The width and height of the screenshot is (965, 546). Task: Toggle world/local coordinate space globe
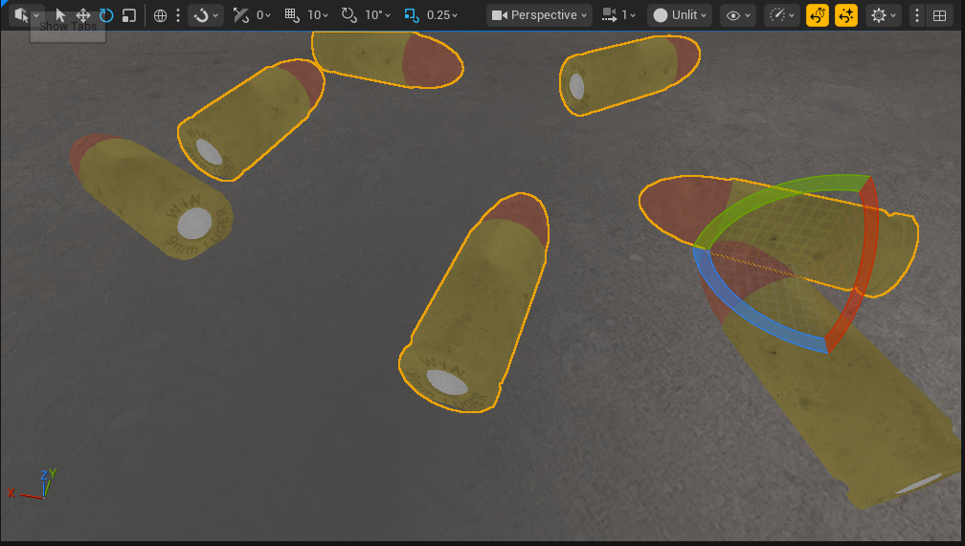[x=160, y=14]
